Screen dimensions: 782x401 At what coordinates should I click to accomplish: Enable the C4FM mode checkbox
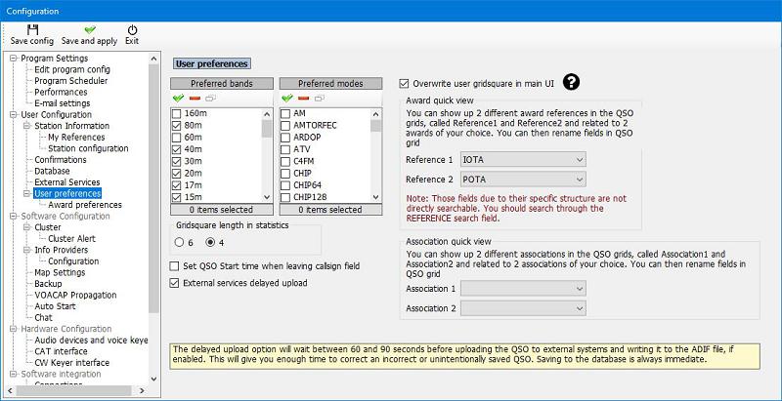[x=285, y=162]
